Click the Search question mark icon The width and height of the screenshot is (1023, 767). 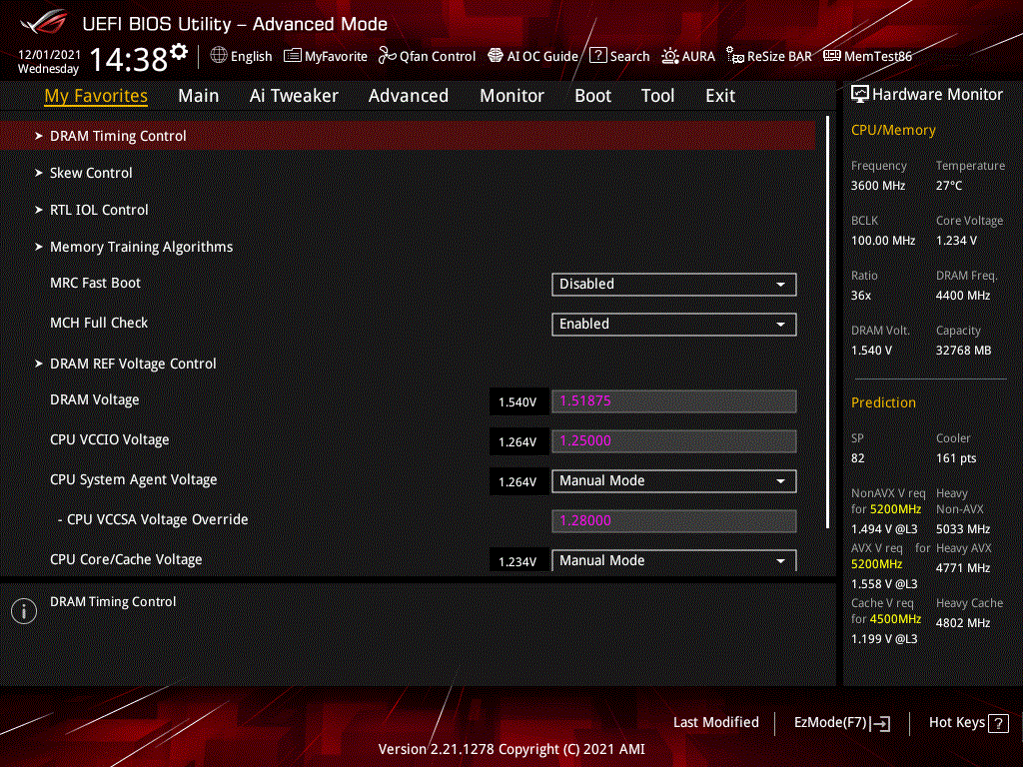pyautogui.click(x=597, y=56)
